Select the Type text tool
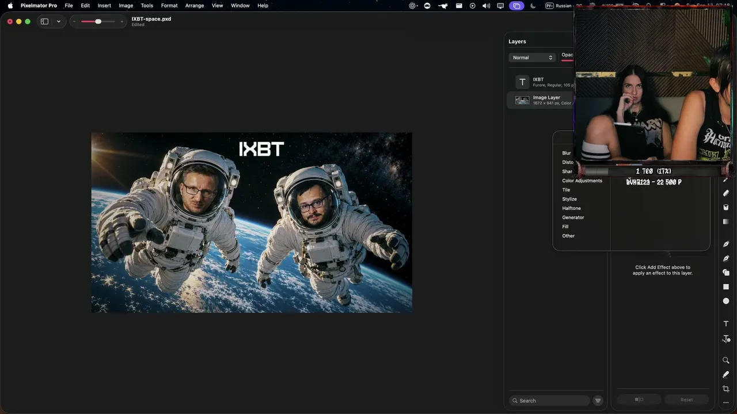Screen dimensions: 737x414 [x=725, y=324]
